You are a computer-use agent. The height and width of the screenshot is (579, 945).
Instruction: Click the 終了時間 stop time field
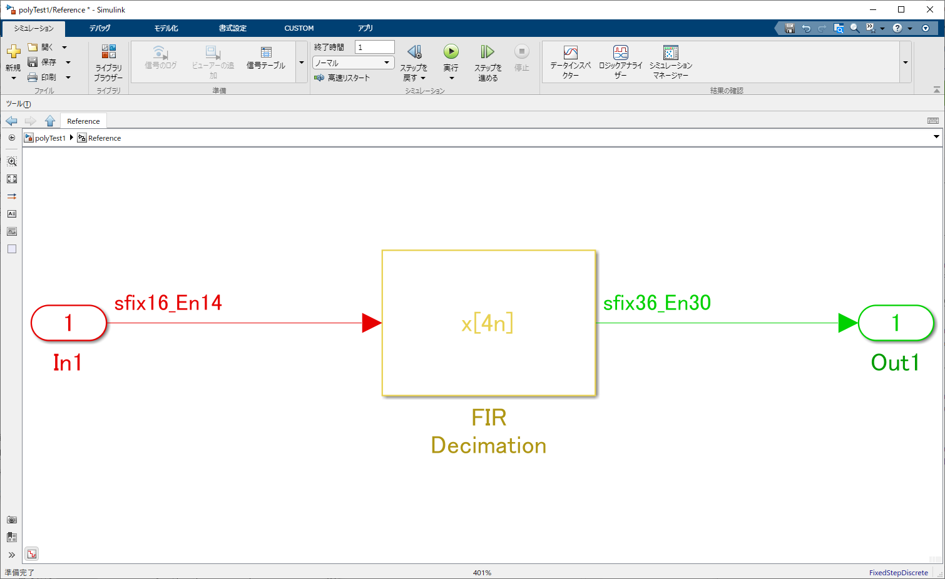[x=374, y=47]
